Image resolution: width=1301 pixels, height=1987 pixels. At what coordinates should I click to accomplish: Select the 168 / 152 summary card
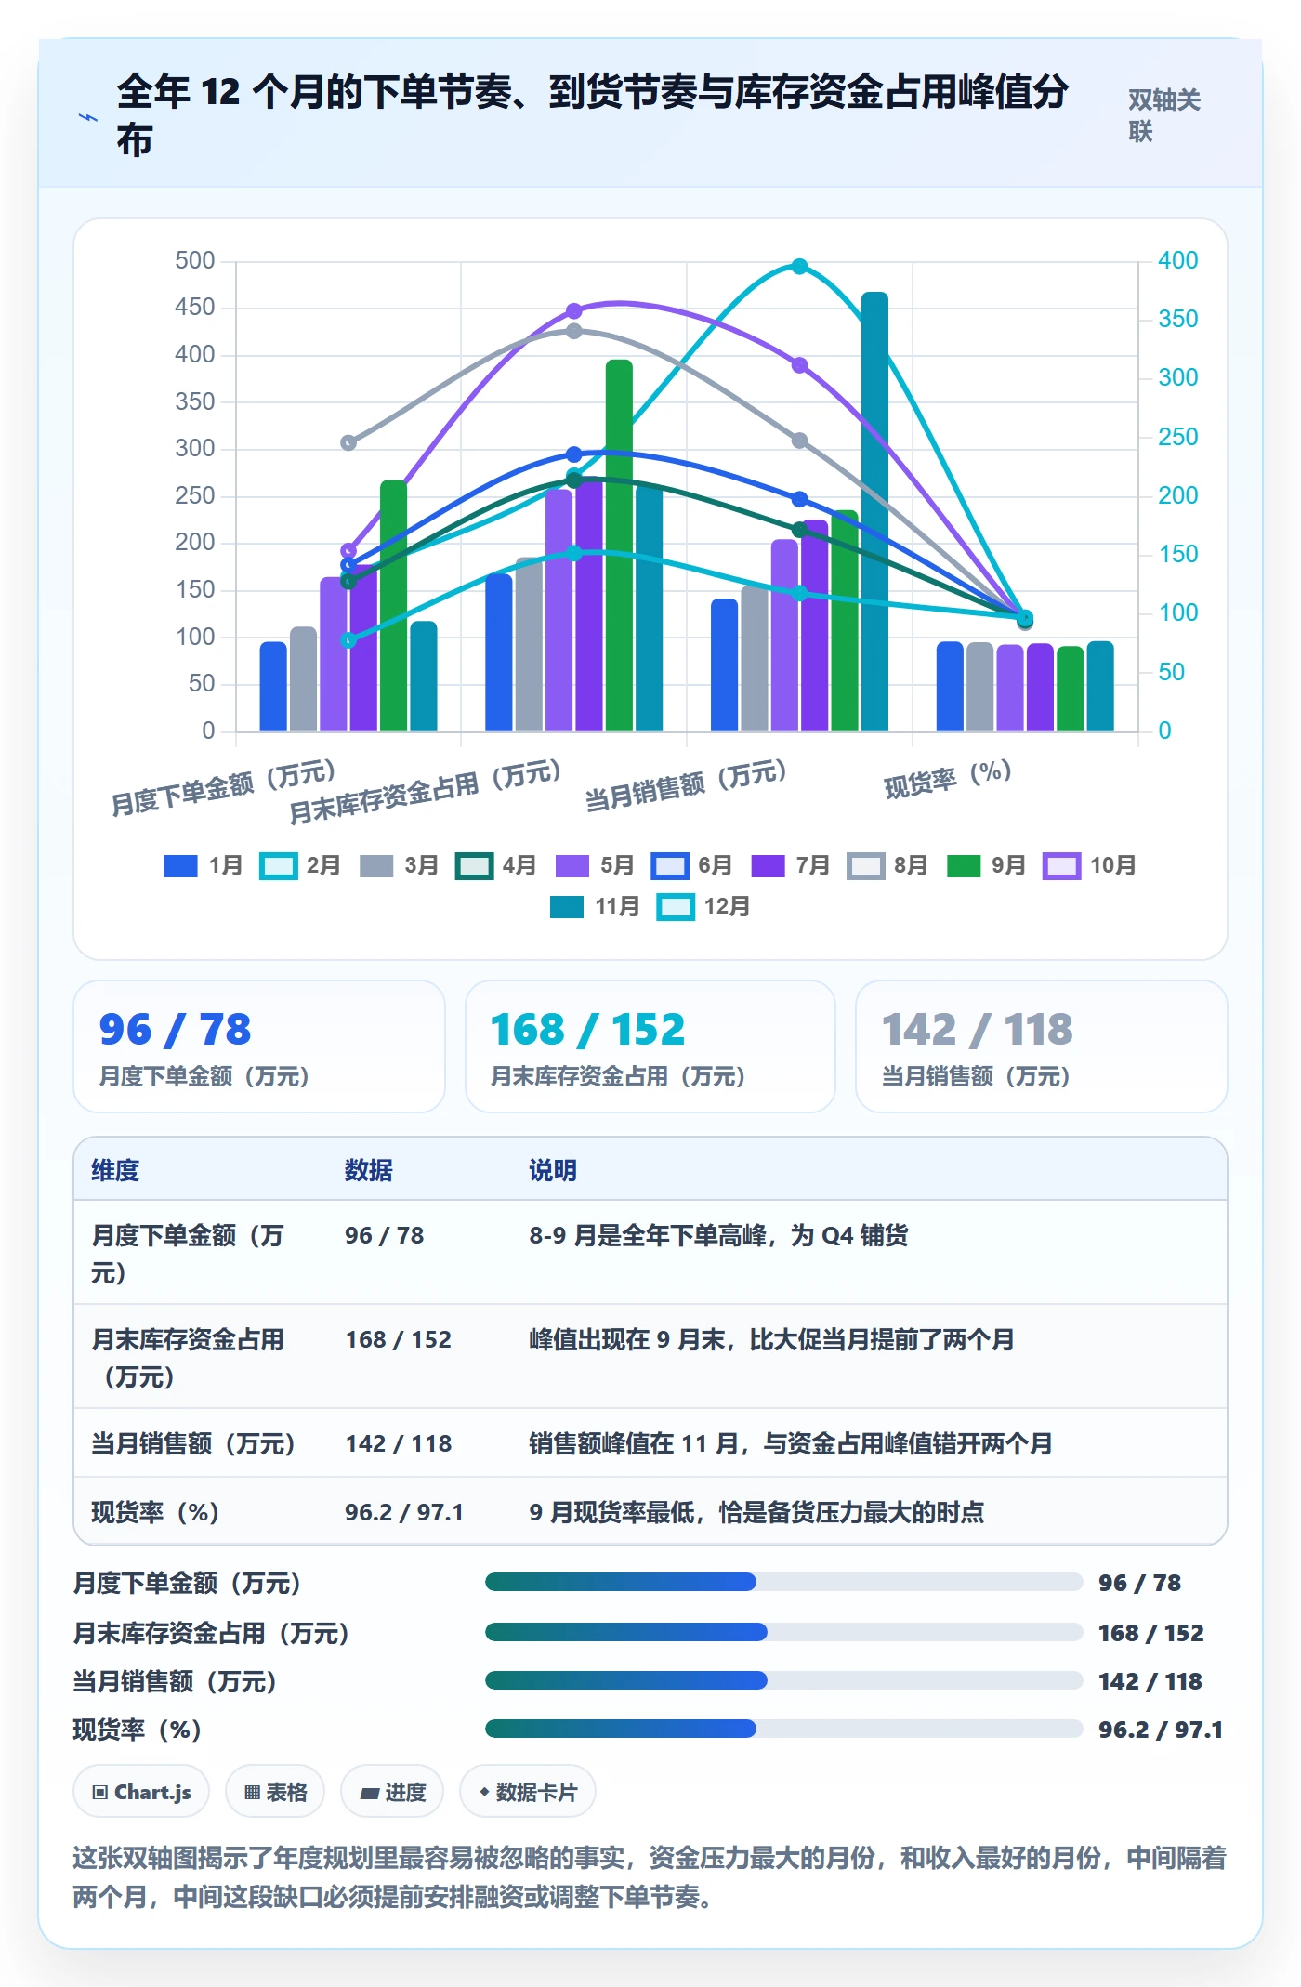tap(650, 1046)
